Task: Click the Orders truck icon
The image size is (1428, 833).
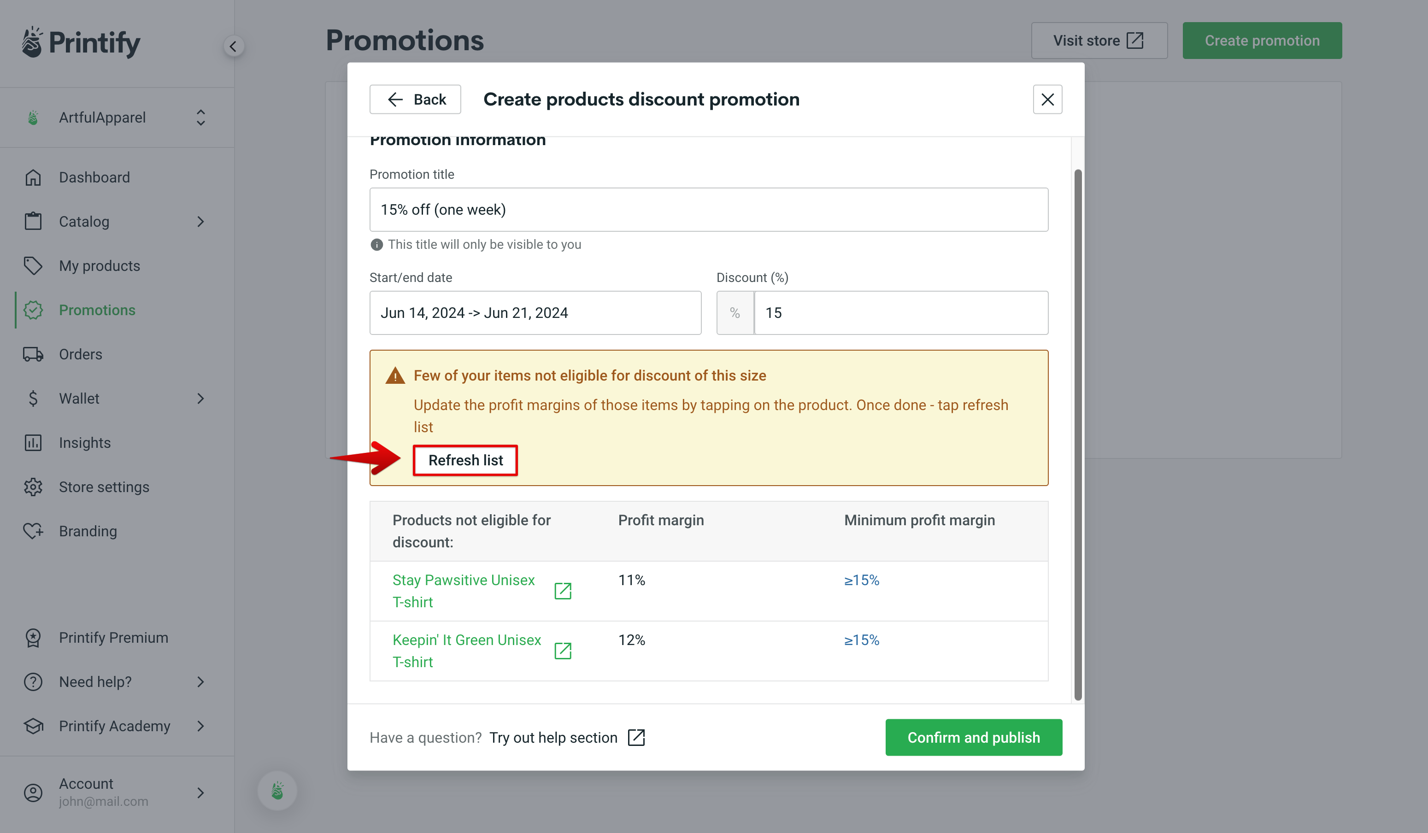Action: click(x=34, y=353)
